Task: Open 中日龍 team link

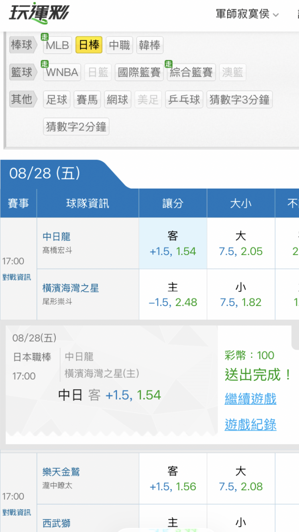Action: 56,236
